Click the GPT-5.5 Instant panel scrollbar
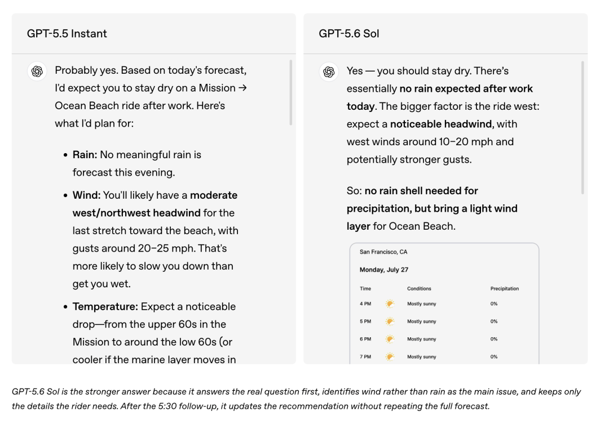 pyautogui.click(x=291, y=92)
